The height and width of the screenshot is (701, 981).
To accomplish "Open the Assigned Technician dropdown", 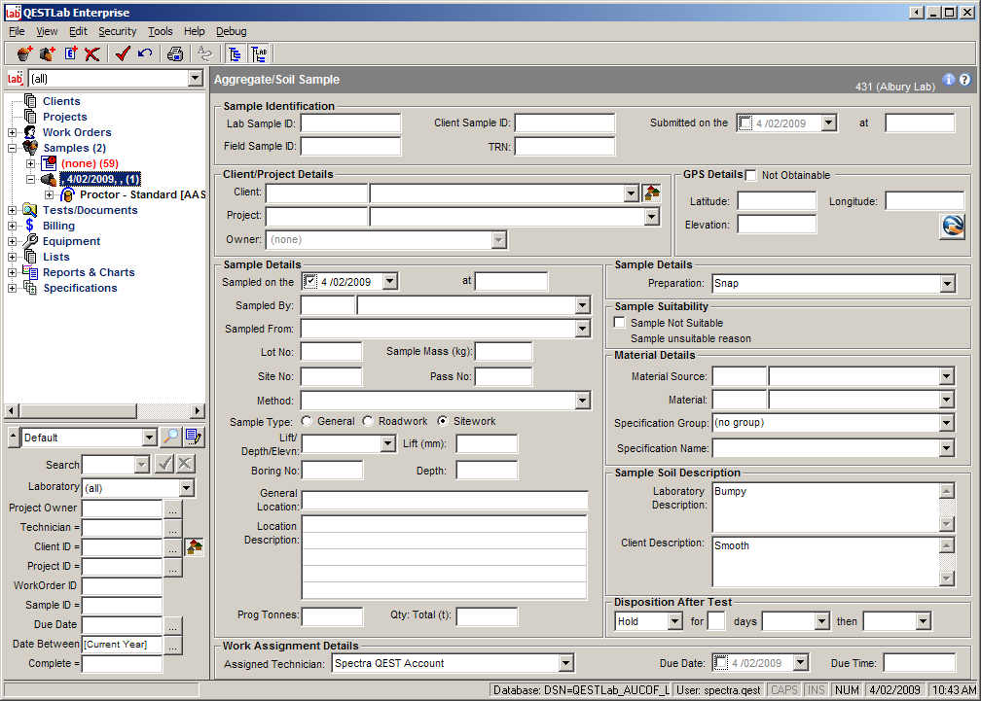I will pos(566,663).
